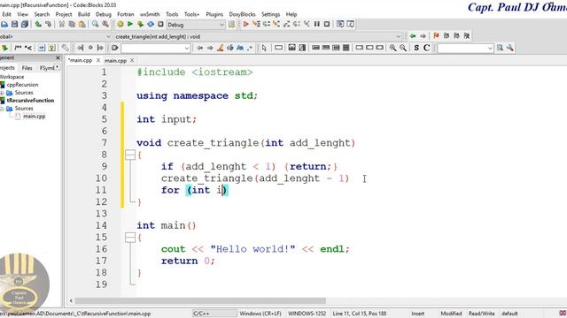Cut selection with the scissors icon
This screenshot has width=567, height=318.
[x=62, y=24]
